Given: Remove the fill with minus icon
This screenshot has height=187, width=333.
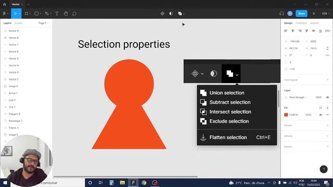Looking at the screenshot, I should pos(327,115).
